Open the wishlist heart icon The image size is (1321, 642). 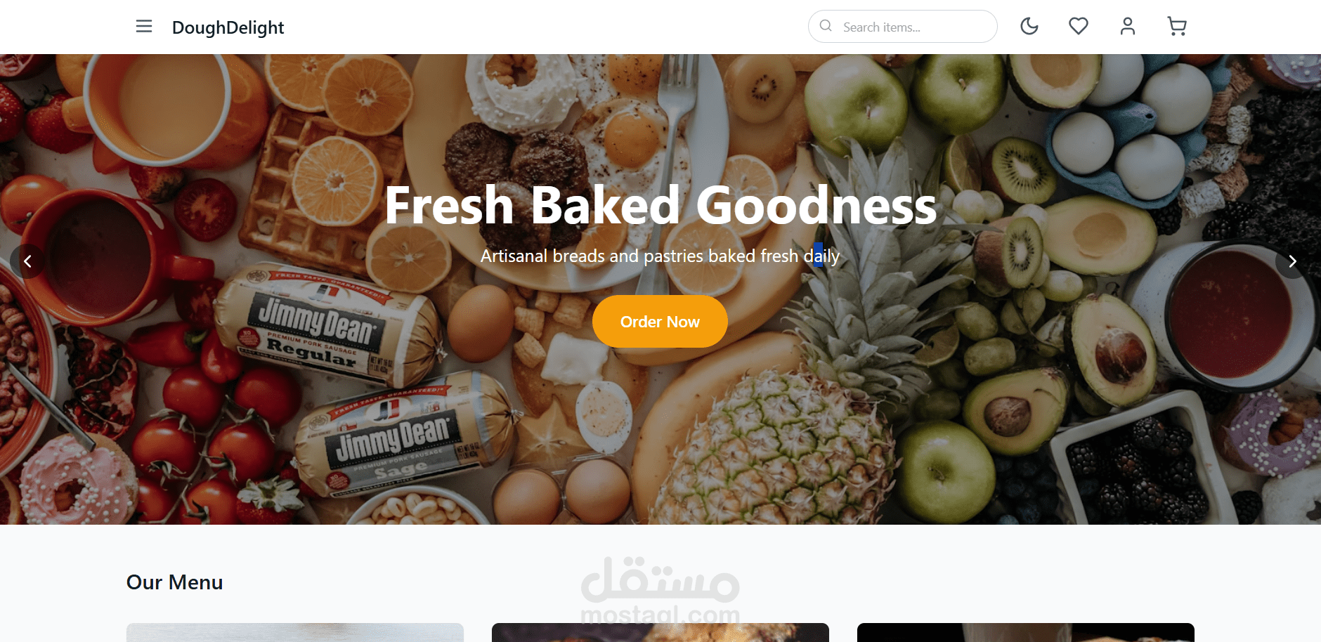click(1079, 27)
